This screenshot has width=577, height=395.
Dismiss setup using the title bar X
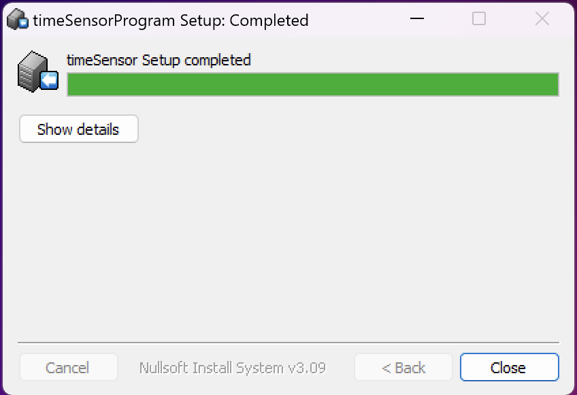click(542, 18)
